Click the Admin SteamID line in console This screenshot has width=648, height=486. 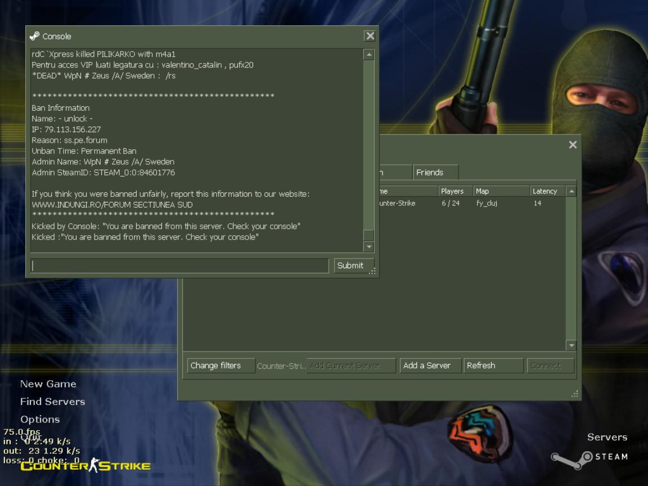click(103, 172)
